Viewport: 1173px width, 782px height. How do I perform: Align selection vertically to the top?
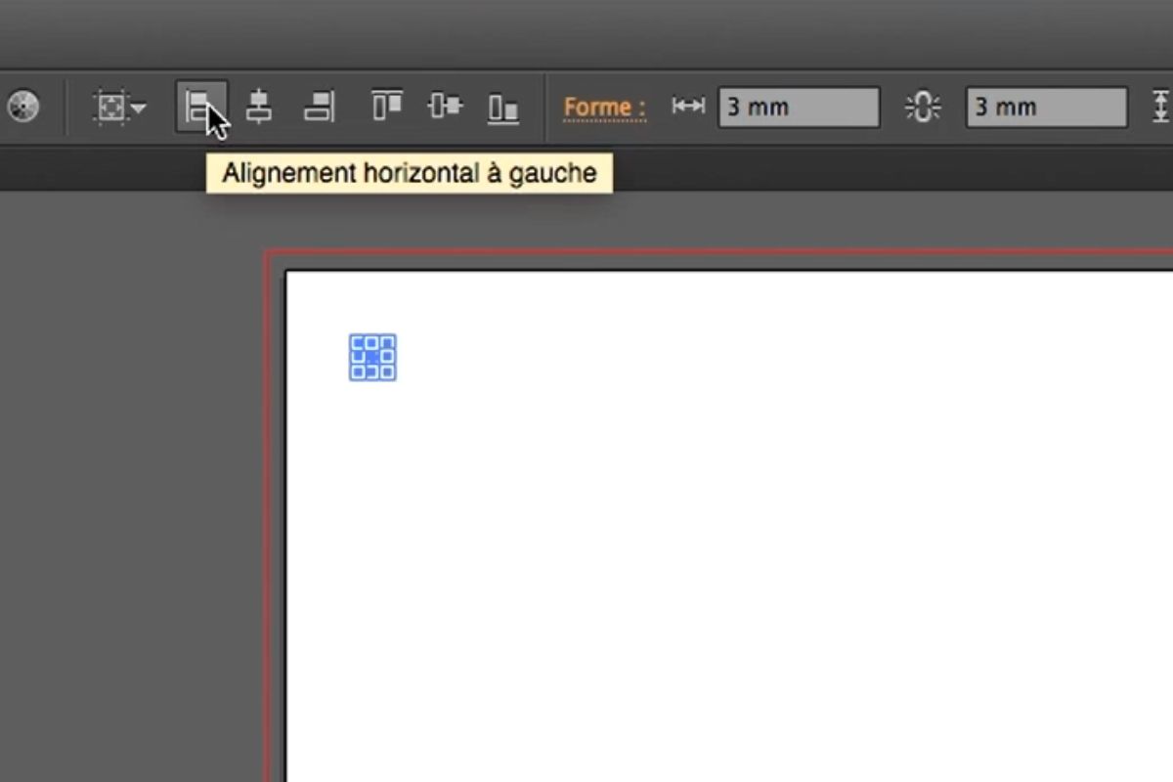(387, 107)
